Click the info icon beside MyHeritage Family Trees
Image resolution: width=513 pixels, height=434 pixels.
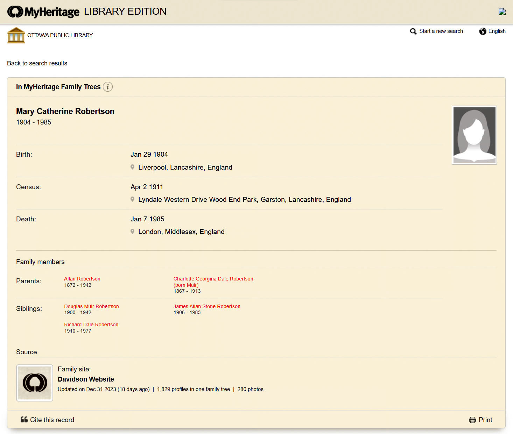[108, 87]
